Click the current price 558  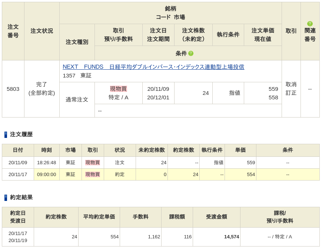[x=273, y=97]
